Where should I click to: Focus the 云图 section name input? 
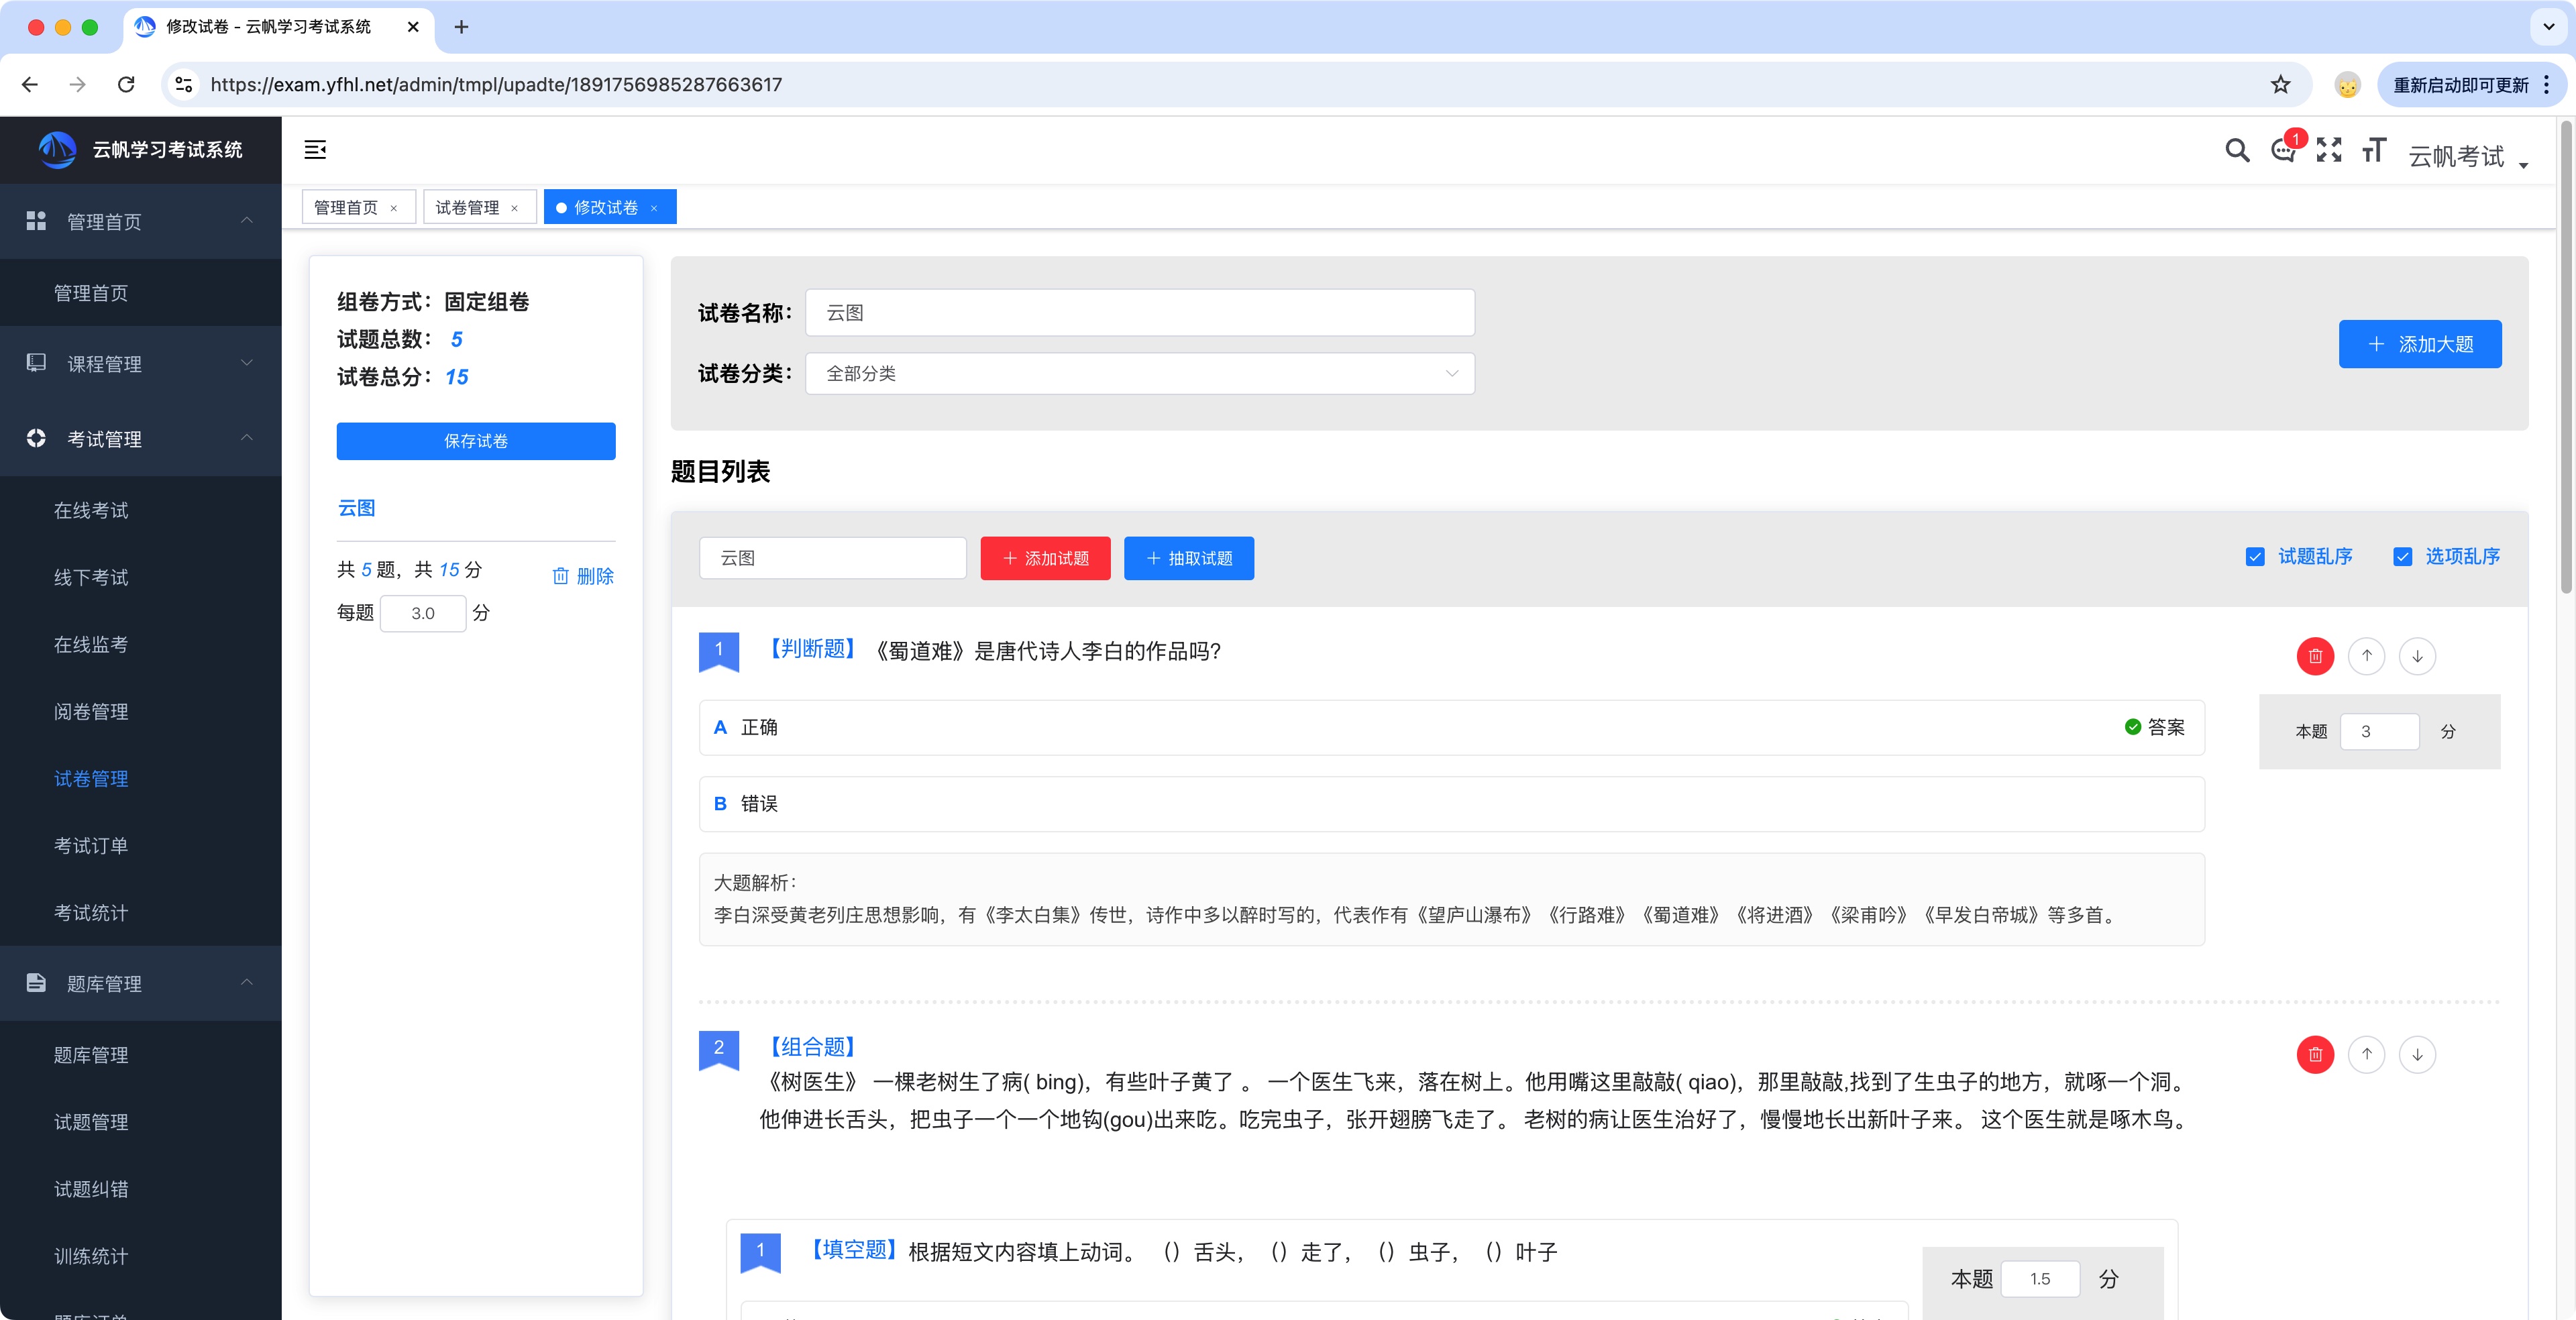tap(833, 558)
